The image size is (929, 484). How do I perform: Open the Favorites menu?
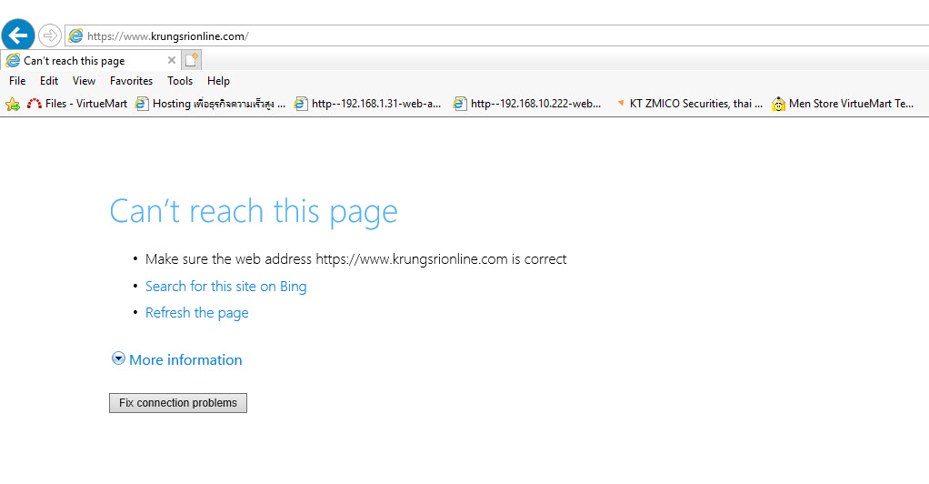click(x=131, y=81)
